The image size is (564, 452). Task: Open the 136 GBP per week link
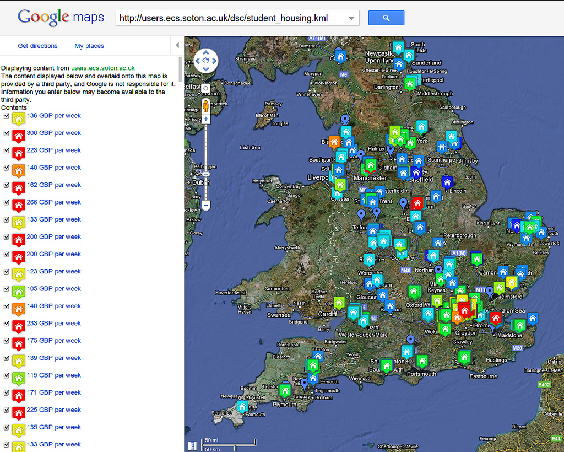[x=54, y=116]
